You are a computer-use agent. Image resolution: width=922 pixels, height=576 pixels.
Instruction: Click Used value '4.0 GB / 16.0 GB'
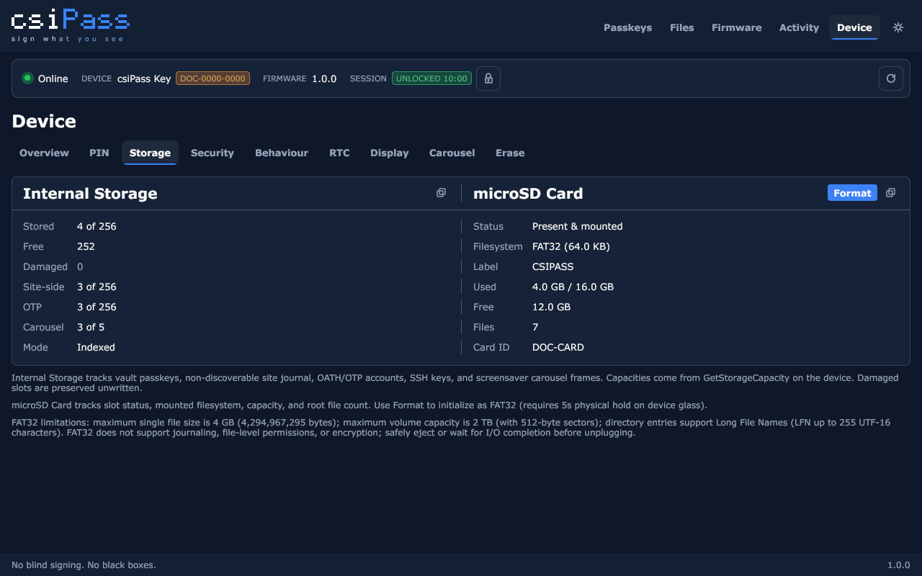tap(573, 287)
